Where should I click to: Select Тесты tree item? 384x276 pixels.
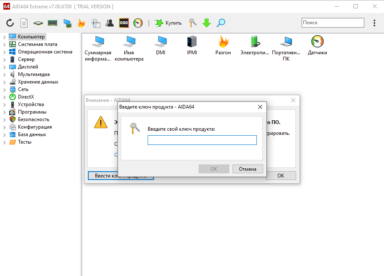coord(25,142)
